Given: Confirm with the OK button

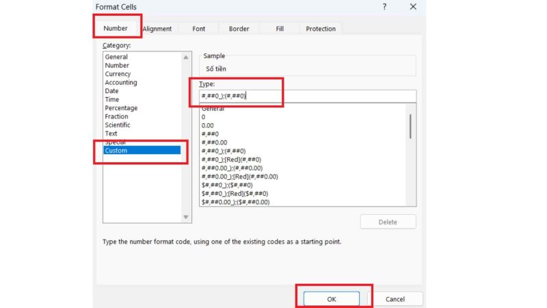Looking at the screenshot, I should [332, 299].
